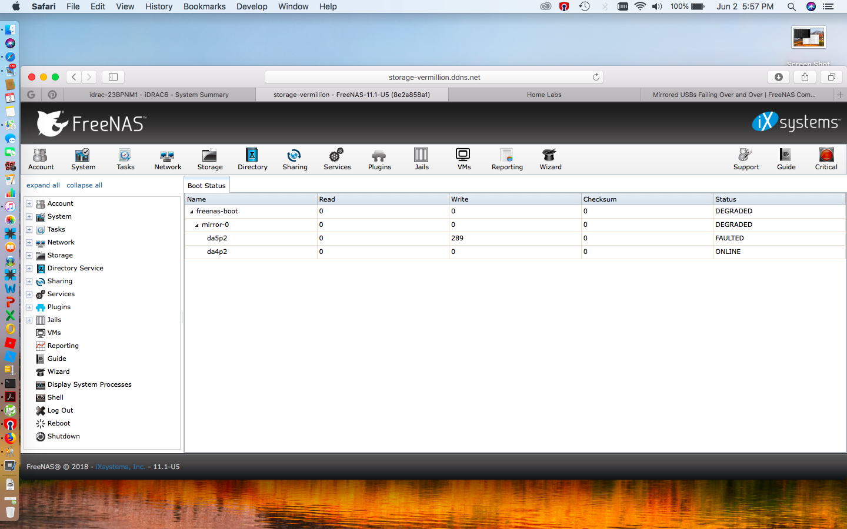
Task: Open the Storage toolbar icon
Action: point(210,159)
